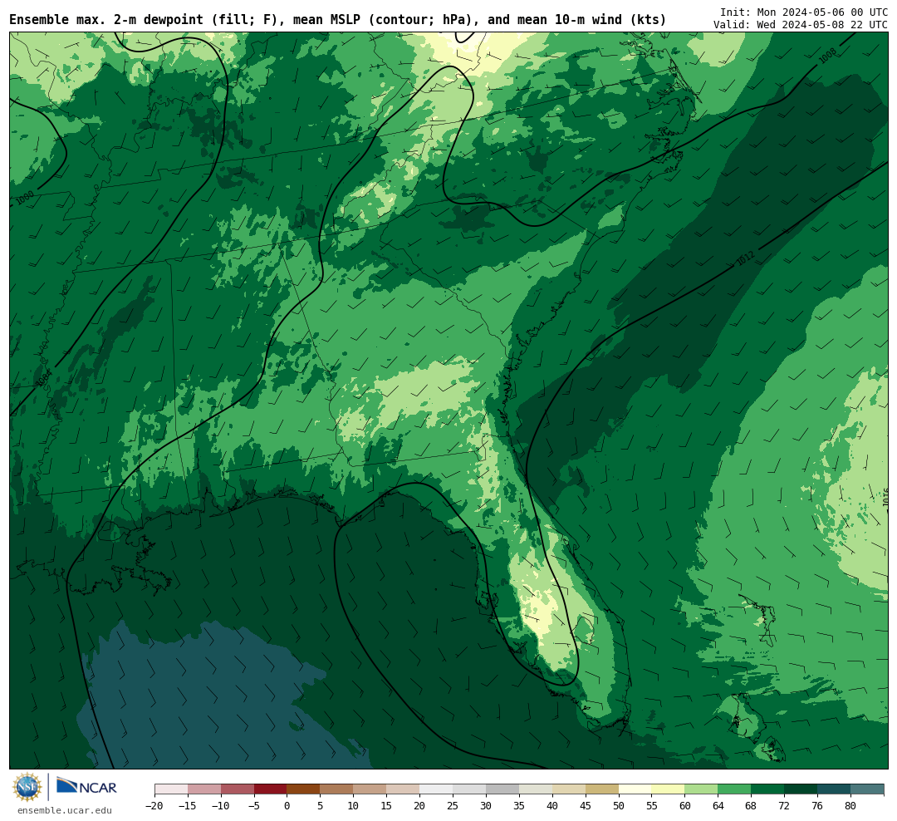Pick the 25 to 30 light gray colorbar swatch
The image size is (897, 821).
pos(469,789)
